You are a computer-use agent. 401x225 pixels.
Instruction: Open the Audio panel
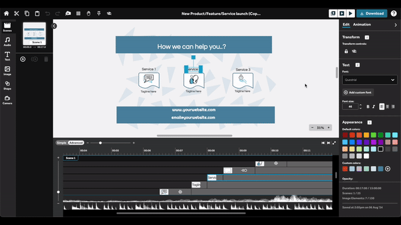[7, 42]
